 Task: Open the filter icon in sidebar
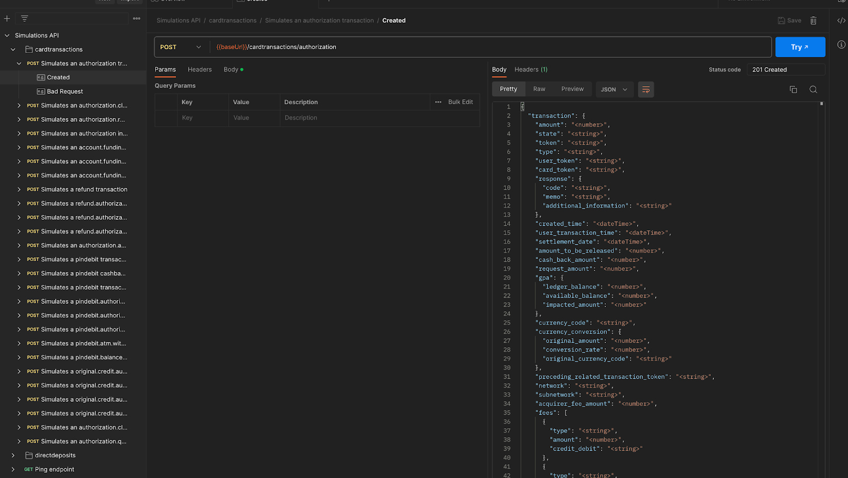point(24,19)
